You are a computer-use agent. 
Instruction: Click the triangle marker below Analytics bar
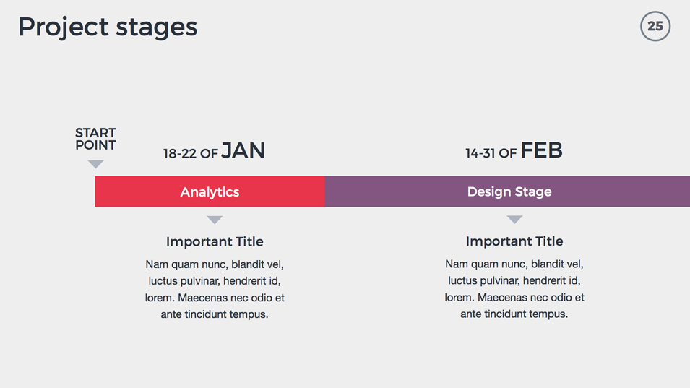[x=215, y=220]
